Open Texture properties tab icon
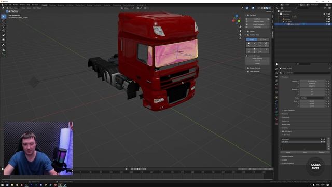 click(276, 124)
